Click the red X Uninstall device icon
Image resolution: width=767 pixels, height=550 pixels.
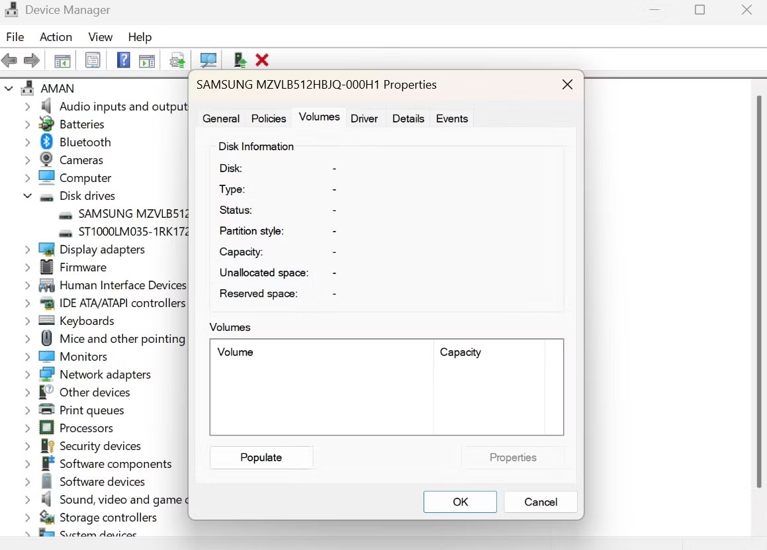262,60
